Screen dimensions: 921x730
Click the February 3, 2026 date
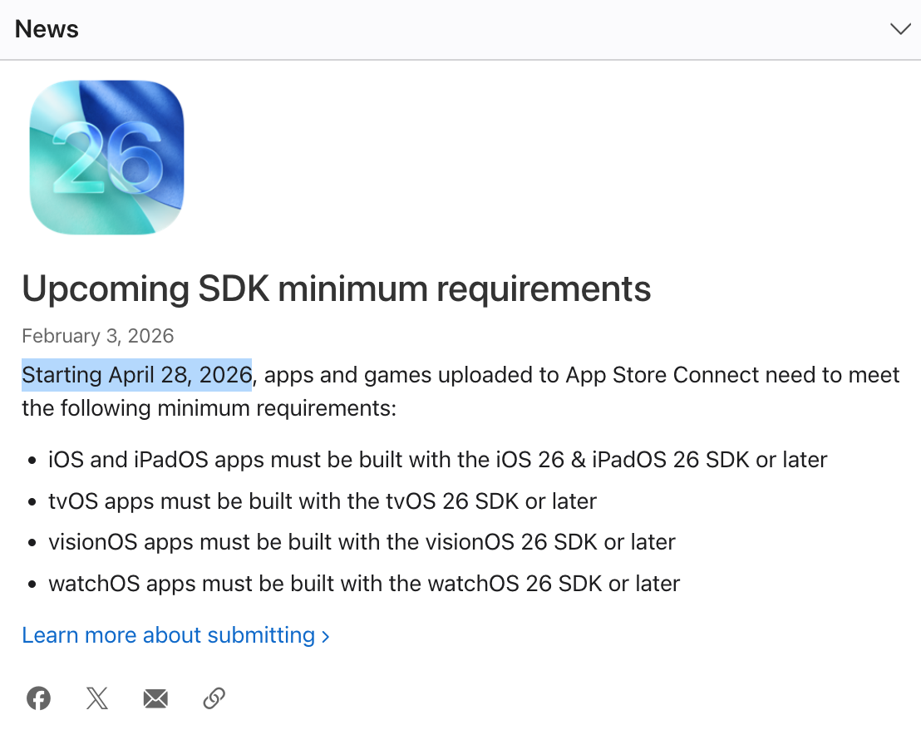98,336
